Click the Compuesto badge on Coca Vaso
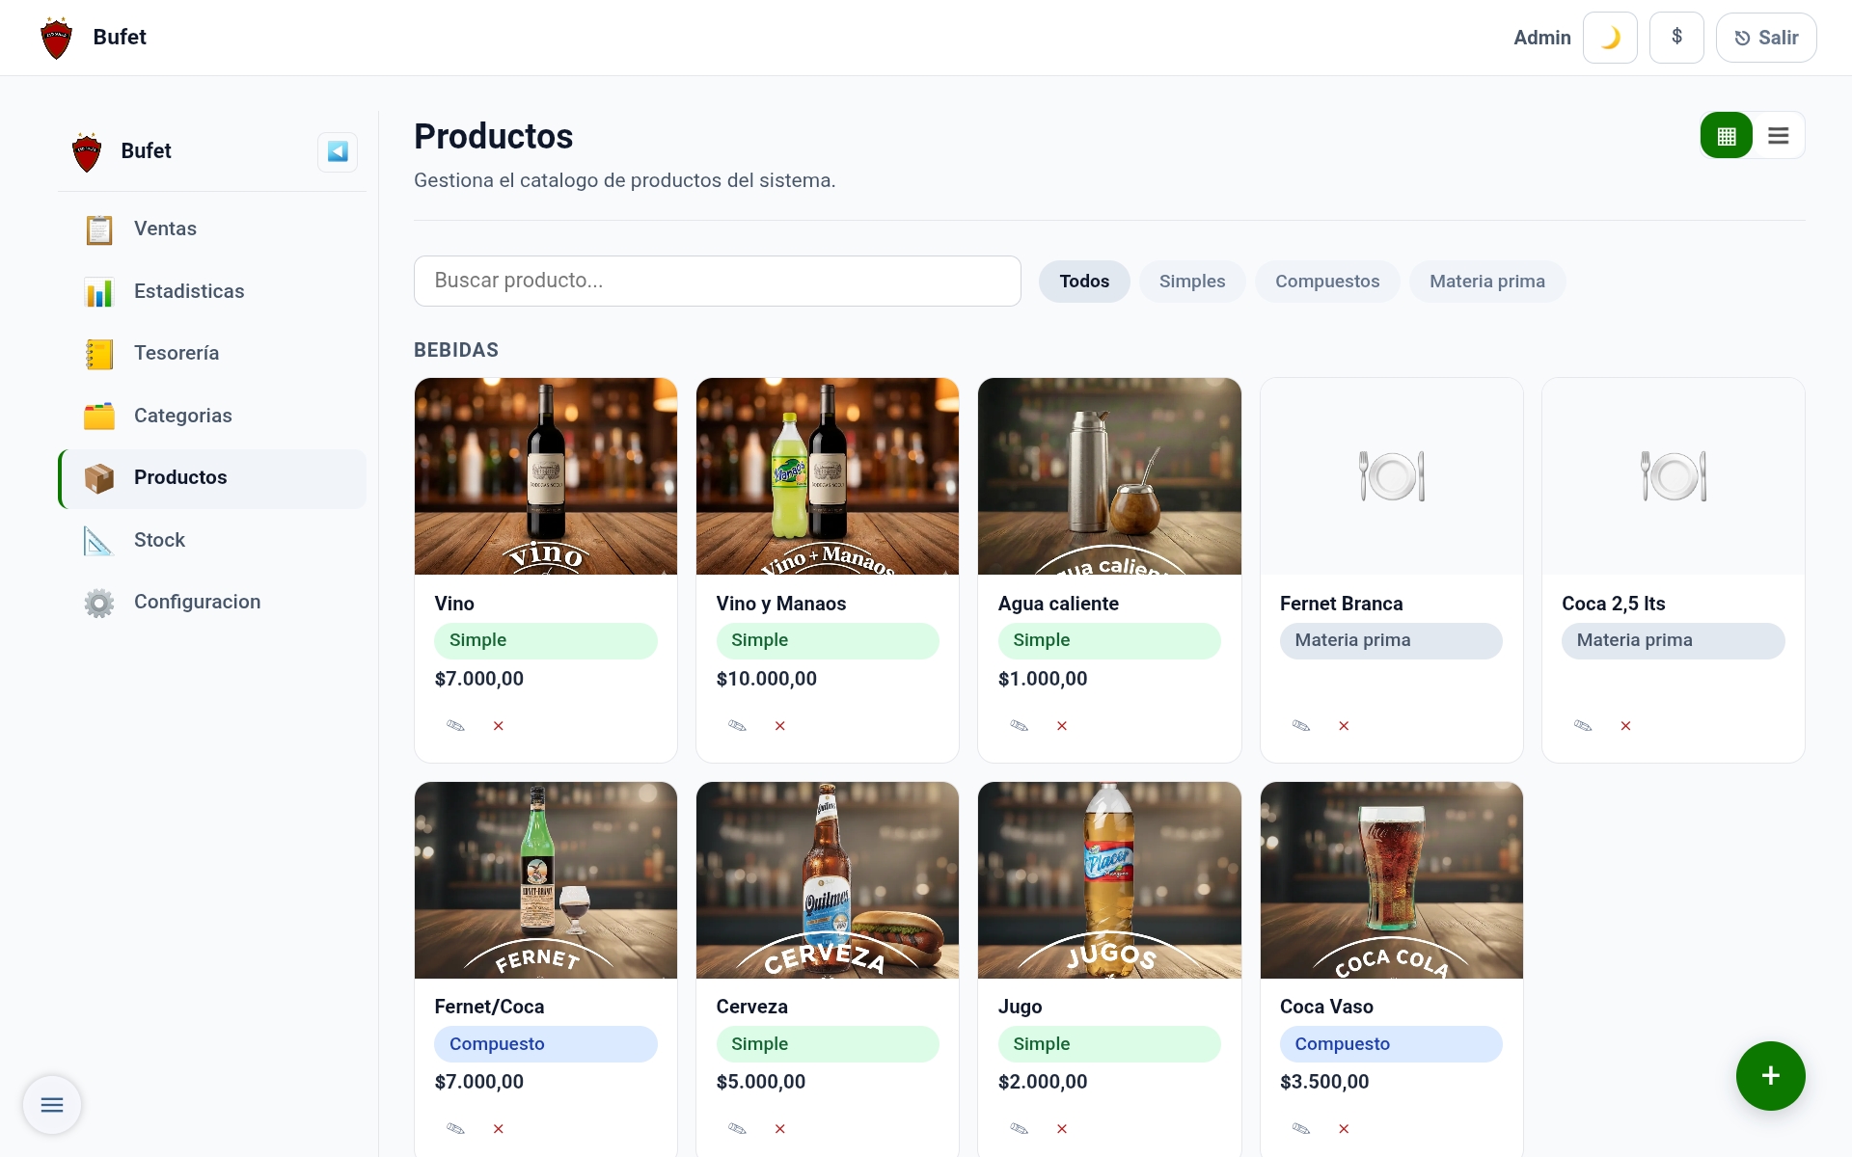This screenshot has width=1852, height=1157. pyautogui.click(x=1391, y=1044)
